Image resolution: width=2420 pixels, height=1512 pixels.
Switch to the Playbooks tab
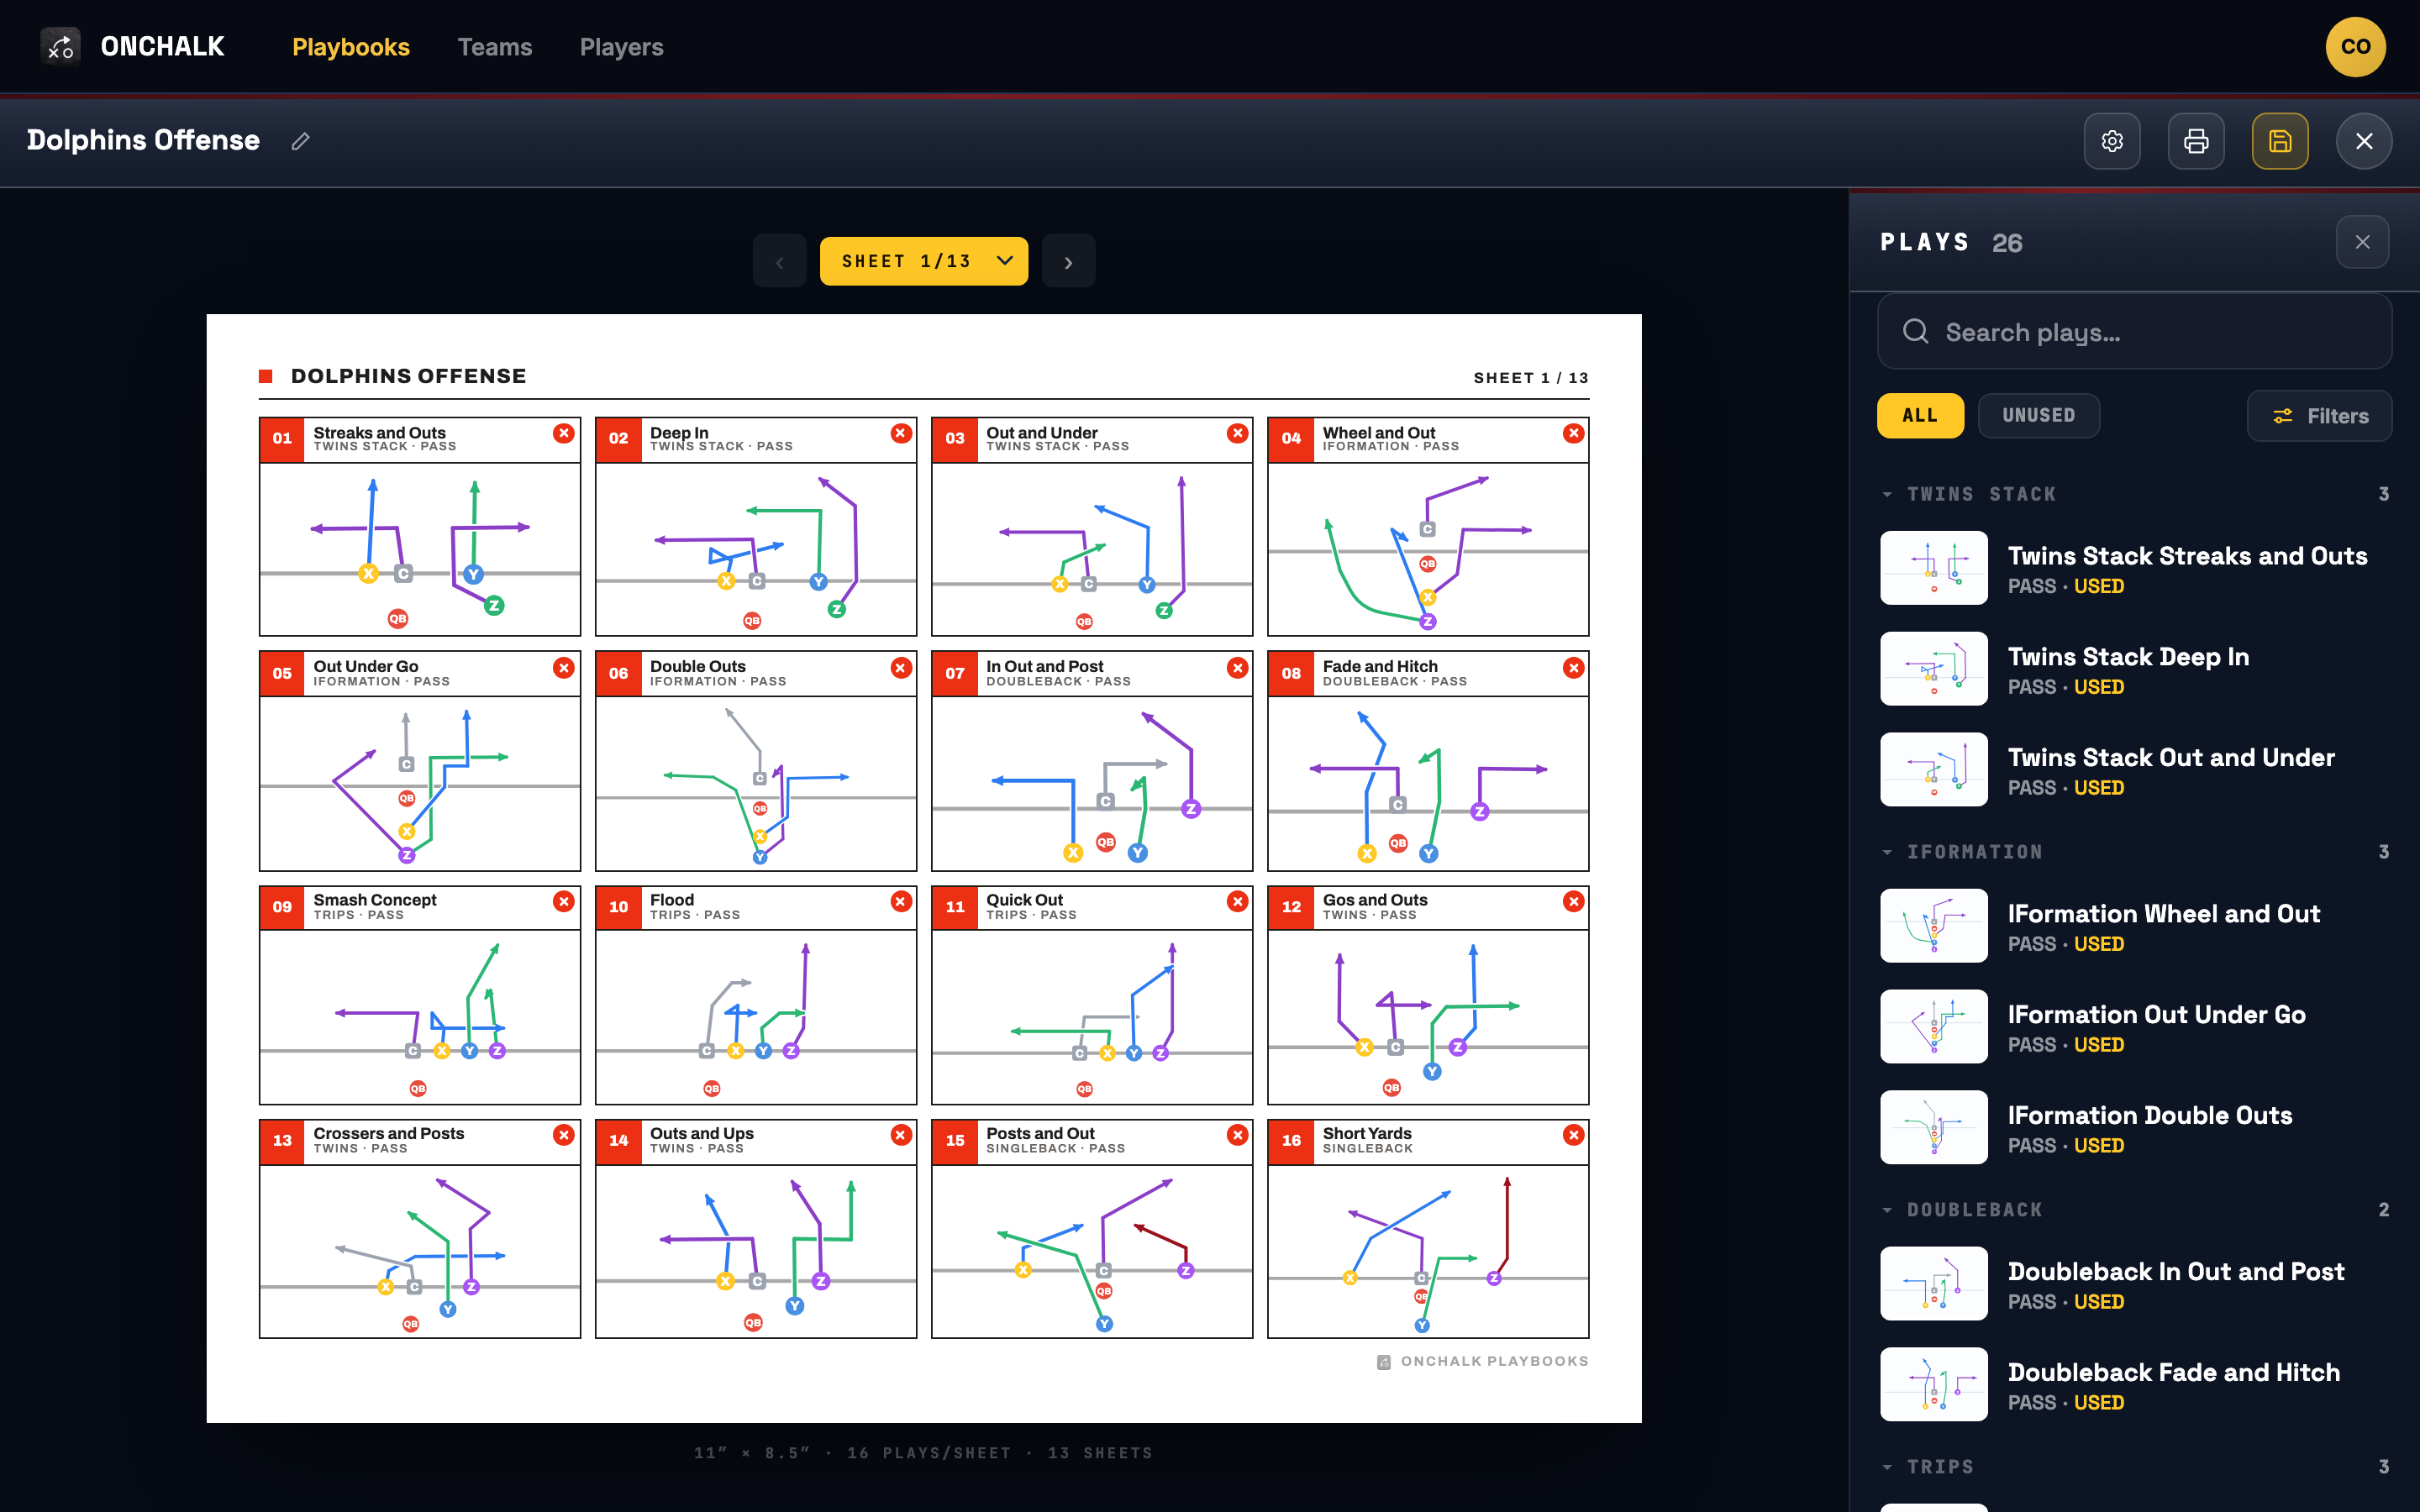point(351,47)
